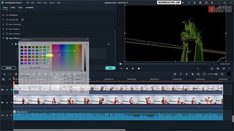Enter fullscreen preview with the expand icon

[x=230, y=68]
